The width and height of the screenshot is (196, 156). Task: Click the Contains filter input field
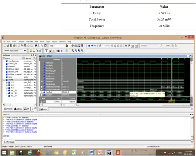154,46
